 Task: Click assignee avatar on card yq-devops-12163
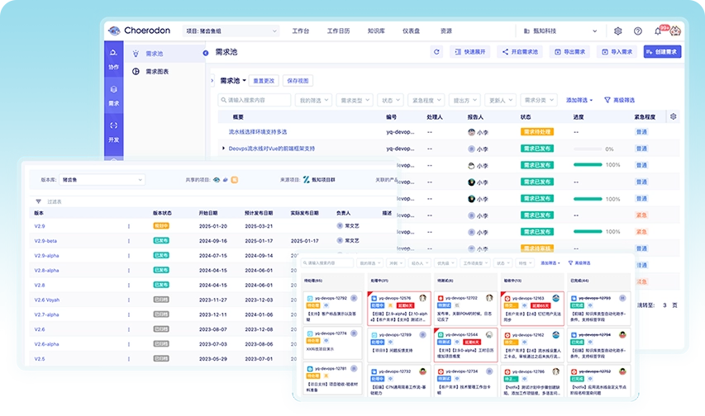pyautogui.click(x=555, y=298)
